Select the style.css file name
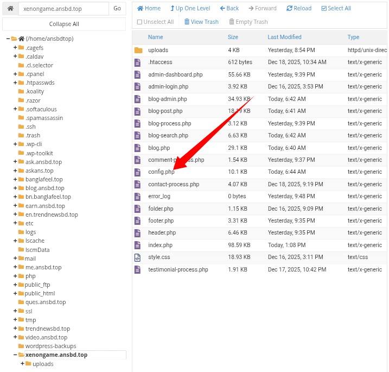The image size is (389, 372). [159, 257]
